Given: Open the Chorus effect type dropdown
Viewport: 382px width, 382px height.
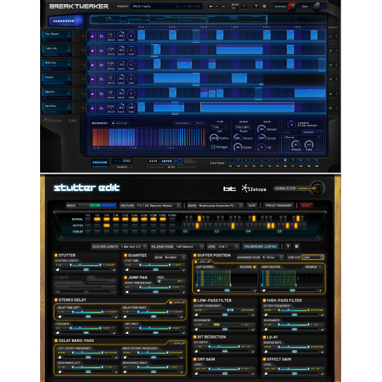Looking at the screenshot, I should pyautogui.click(x=302, y=138).
